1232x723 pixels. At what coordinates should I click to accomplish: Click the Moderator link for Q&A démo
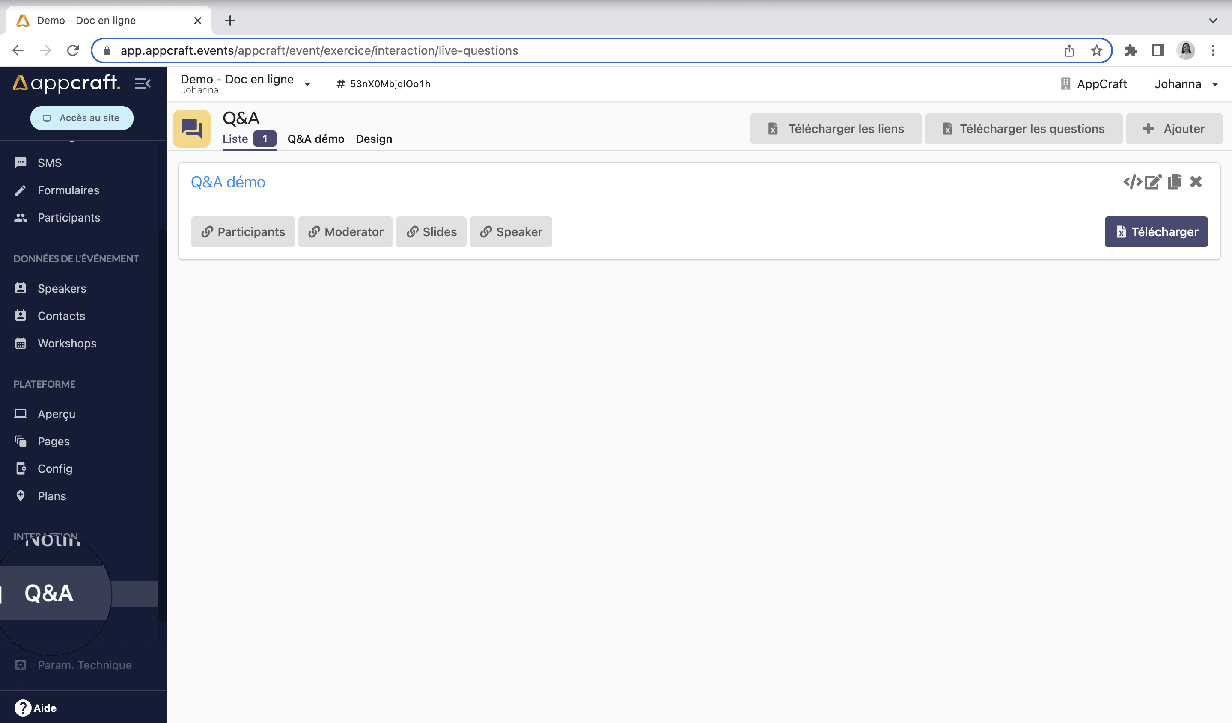[x=345, y=231]
